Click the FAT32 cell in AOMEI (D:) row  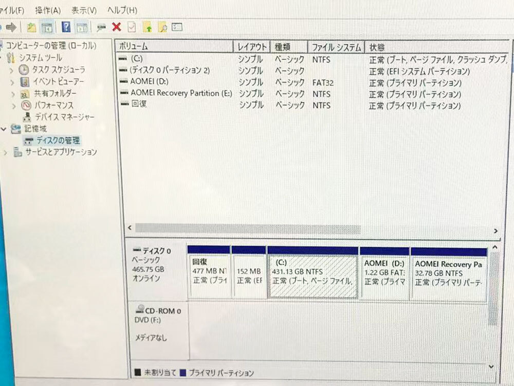(323, 83)
